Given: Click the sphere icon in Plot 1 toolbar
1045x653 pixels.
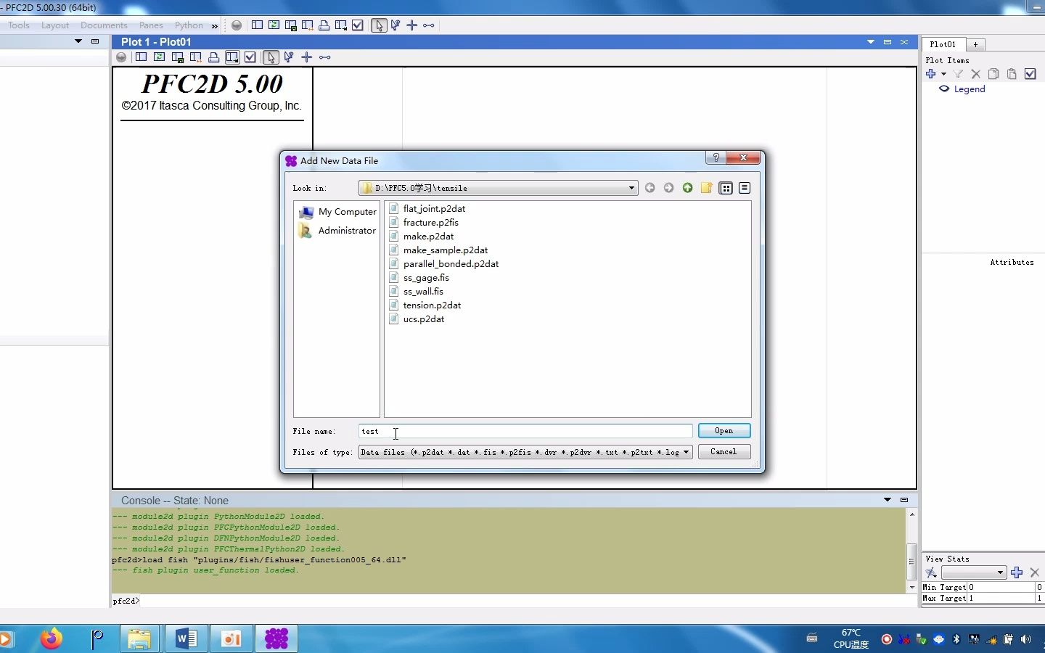Looking at the screenshot, I should pos(121,57).
